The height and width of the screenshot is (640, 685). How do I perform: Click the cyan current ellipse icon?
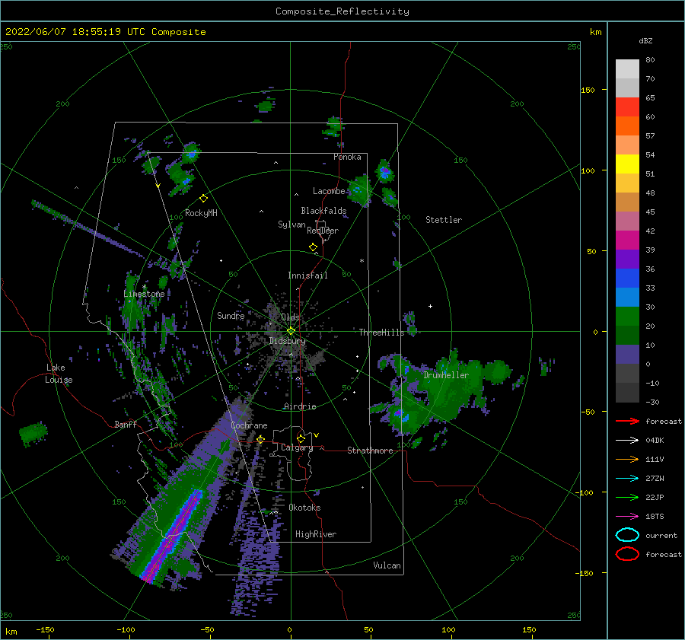627,535
